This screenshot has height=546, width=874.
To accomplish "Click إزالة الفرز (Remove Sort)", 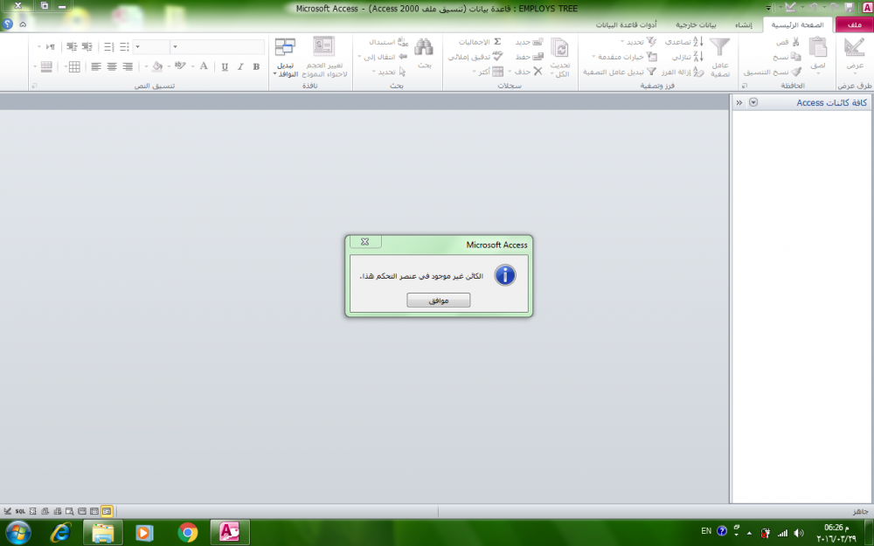I will 683,72.
